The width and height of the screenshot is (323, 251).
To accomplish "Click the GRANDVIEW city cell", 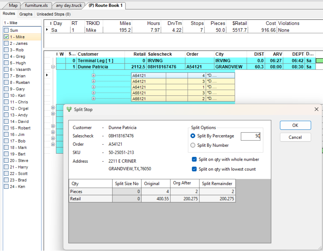I will [x=230, y=67].
